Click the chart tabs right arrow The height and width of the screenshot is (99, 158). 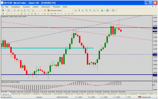(x=156, y=94)
